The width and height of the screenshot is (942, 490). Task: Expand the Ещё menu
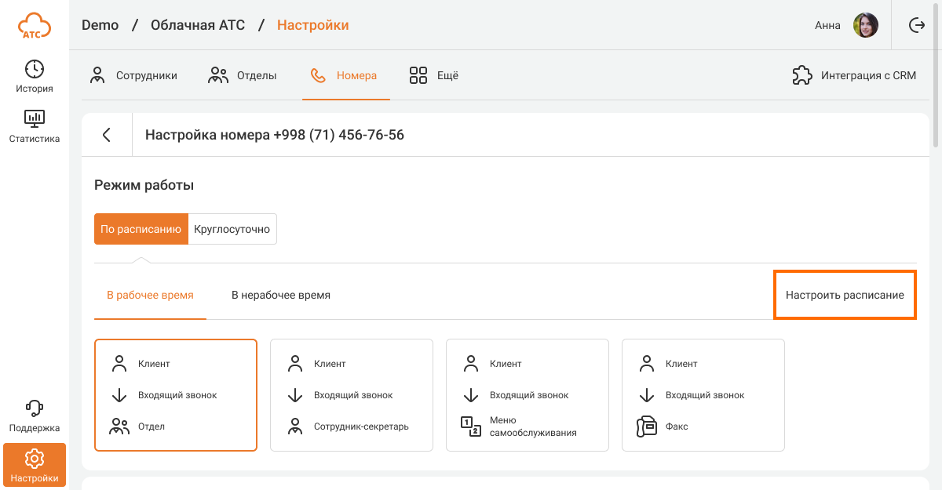[x=434, y=76]
